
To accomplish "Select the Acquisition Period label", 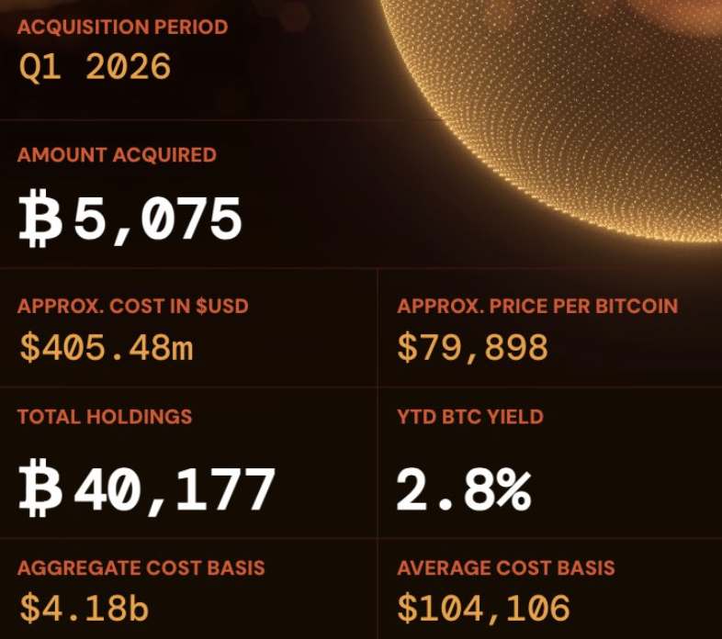I will [122, 27].
